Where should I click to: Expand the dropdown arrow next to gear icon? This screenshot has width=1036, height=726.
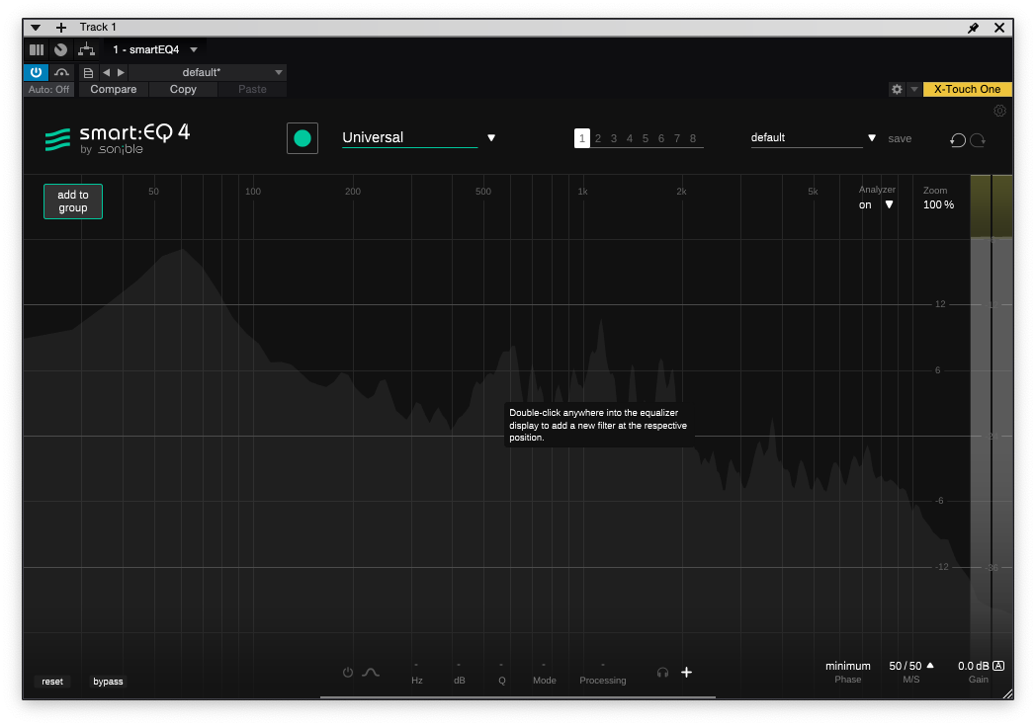914,89
